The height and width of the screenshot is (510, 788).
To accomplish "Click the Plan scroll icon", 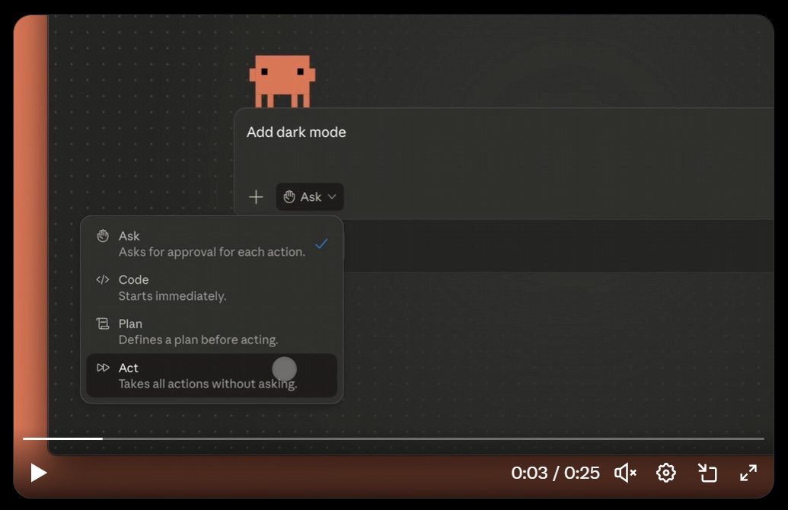I will click(x=103, y=324).
